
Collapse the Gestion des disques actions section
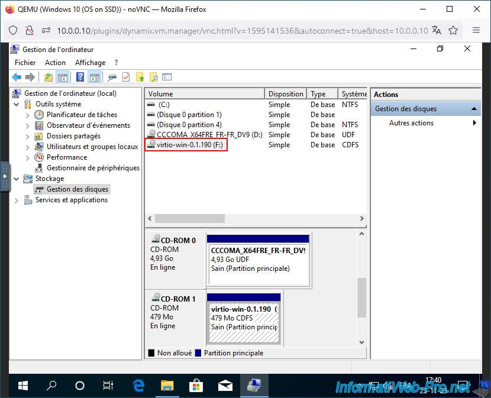pos(474,109)
